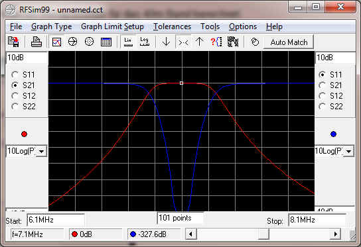
Task: Click the Auto Match button
Action: [x=289, y=42]
